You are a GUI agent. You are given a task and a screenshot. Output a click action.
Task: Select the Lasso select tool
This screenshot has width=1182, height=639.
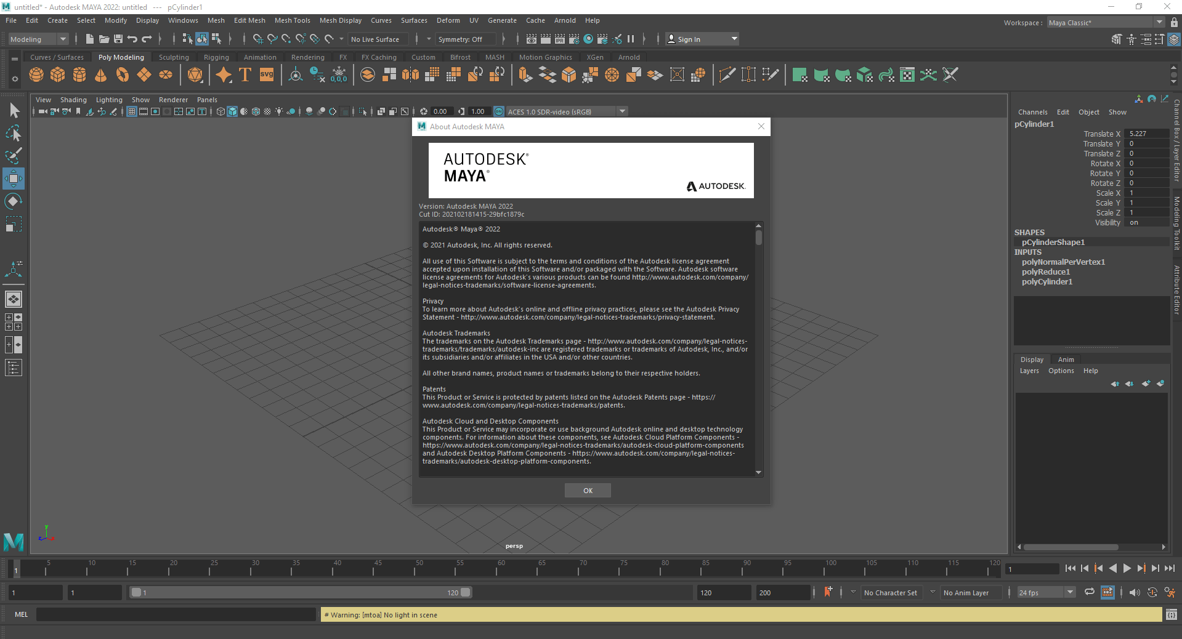click(14, 133)
